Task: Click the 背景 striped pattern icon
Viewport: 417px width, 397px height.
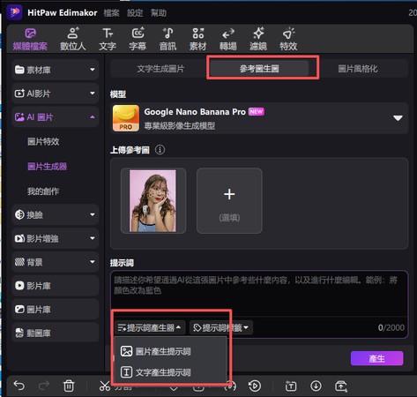Action: (19, 262)
